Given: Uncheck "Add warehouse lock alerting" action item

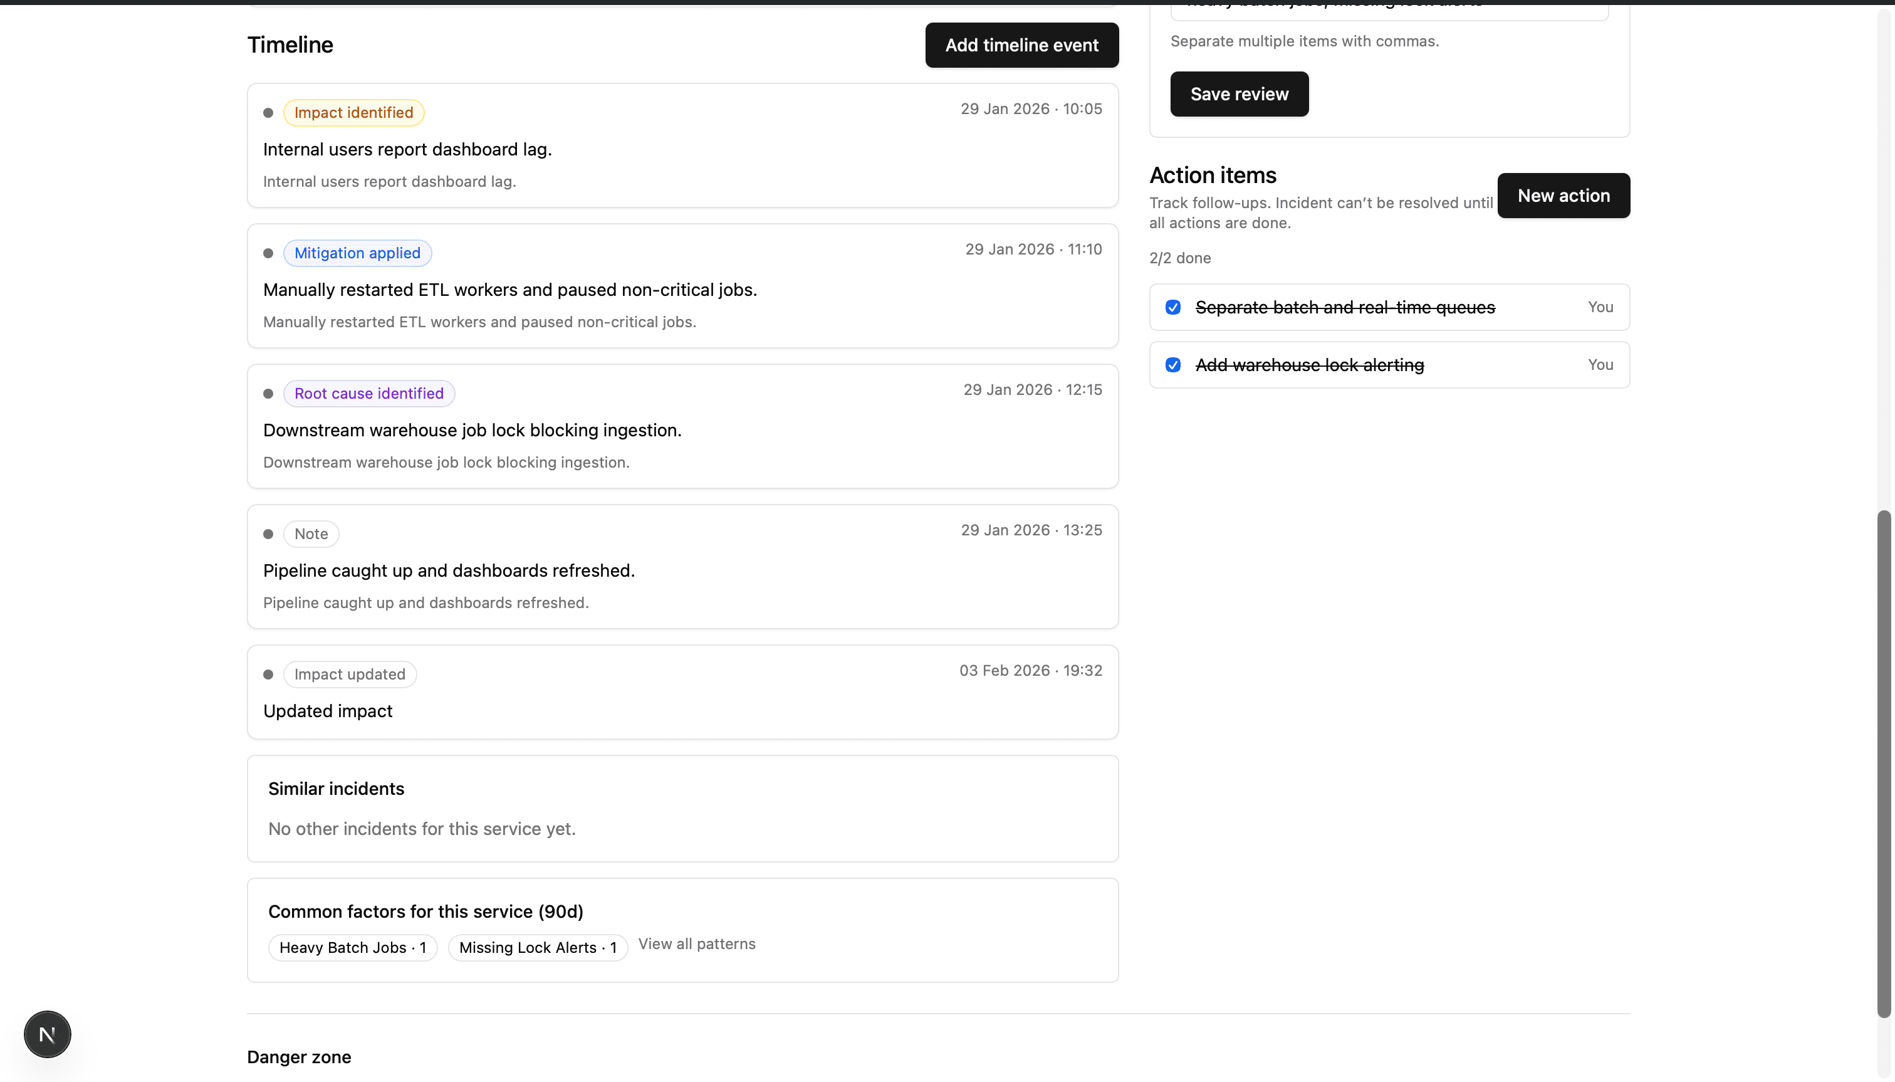Looking at the screenshot, I should click(1172, 364).
